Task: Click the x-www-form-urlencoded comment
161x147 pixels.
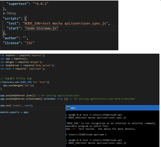Action: coord(102,99)
